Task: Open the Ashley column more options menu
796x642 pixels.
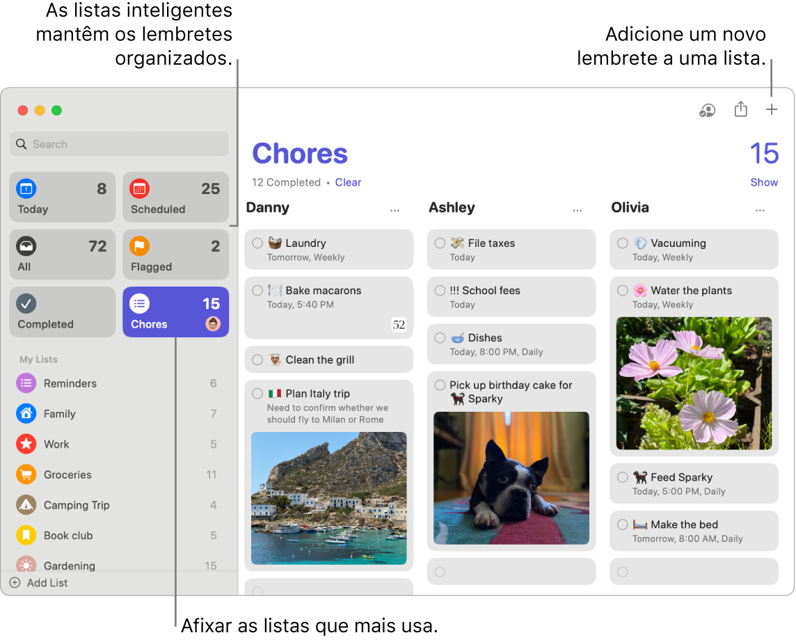Action: click(578, 210)
